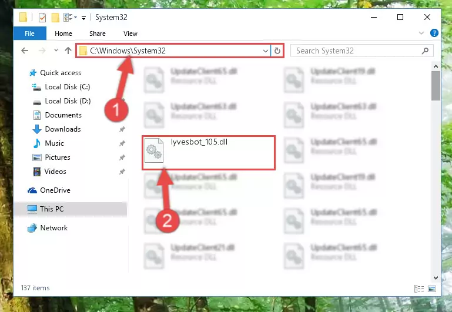Click the 137 items status text
This screenshot has width=452, height=312.
point(35,288)
